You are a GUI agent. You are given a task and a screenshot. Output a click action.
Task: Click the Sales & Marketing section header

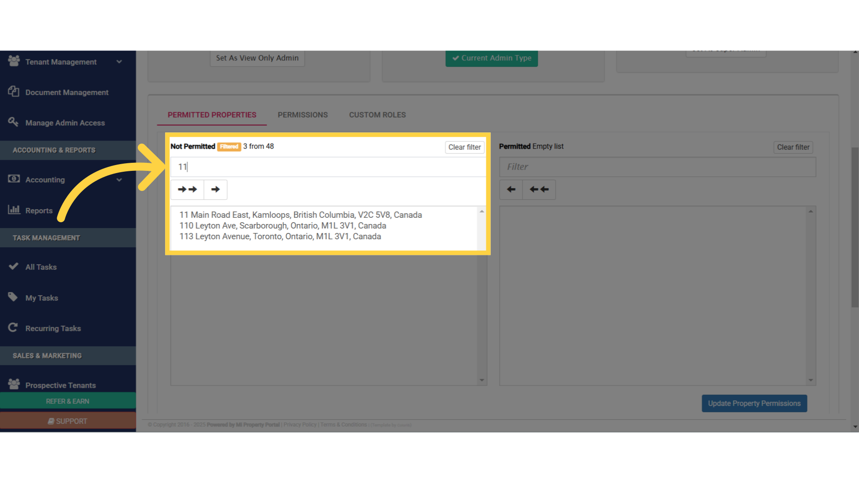tap(68, 356)
